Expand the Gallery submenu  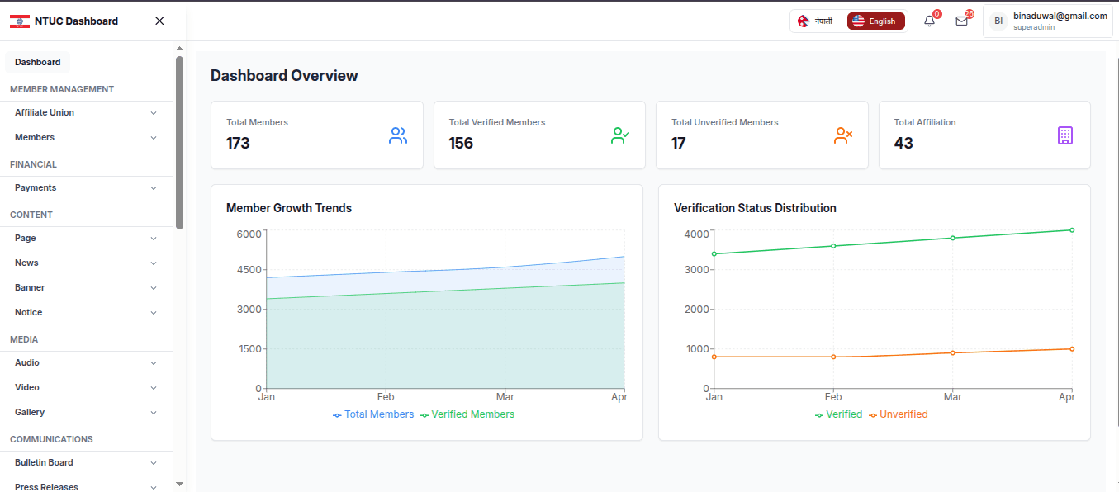click(x=87, y=413)
